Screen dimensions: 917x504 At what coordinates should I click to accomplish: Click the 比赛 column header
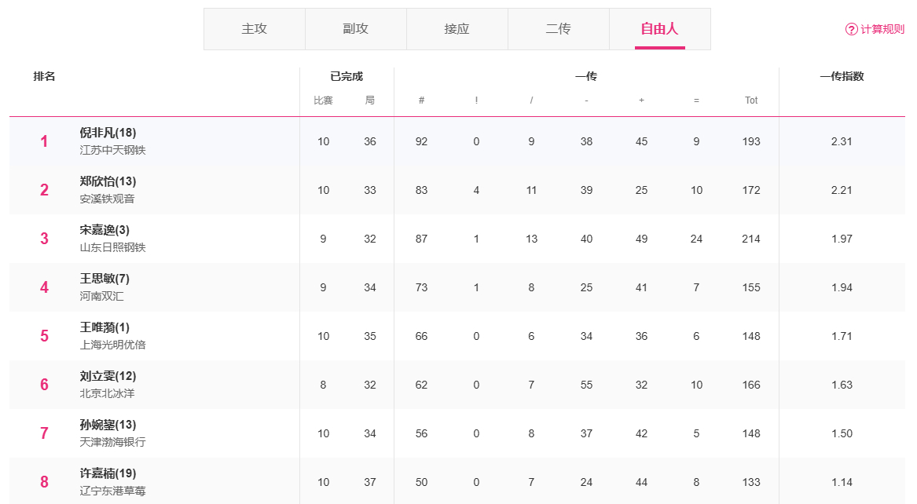click(x=323, y=100)
